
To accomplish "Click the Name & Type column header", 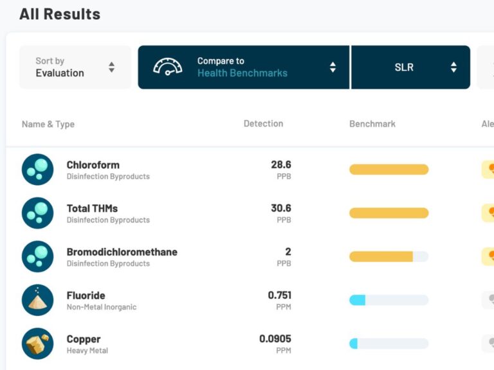I will (48, 124).
